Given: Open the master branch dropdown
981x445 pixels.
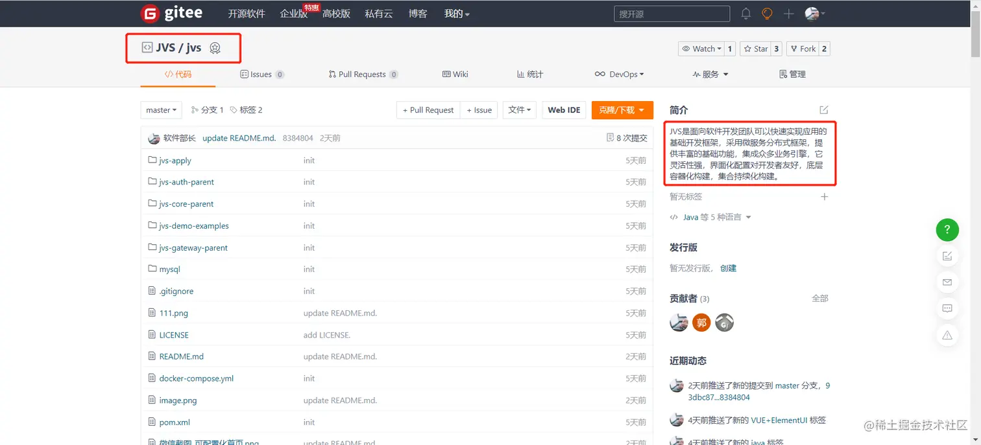Looking at the screenshot, I should point(161,110).
